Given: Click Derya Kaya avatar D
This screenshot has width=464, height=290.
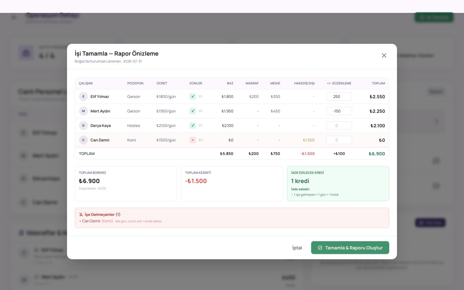Looking at the screenshot, I should [x=83, y=126].
